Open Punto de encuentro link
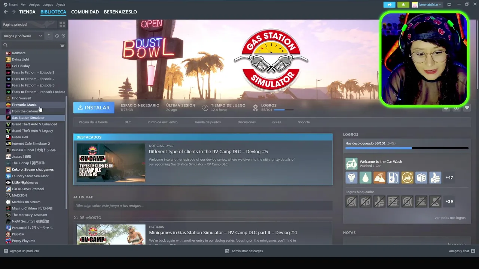 tap(162, 122)
